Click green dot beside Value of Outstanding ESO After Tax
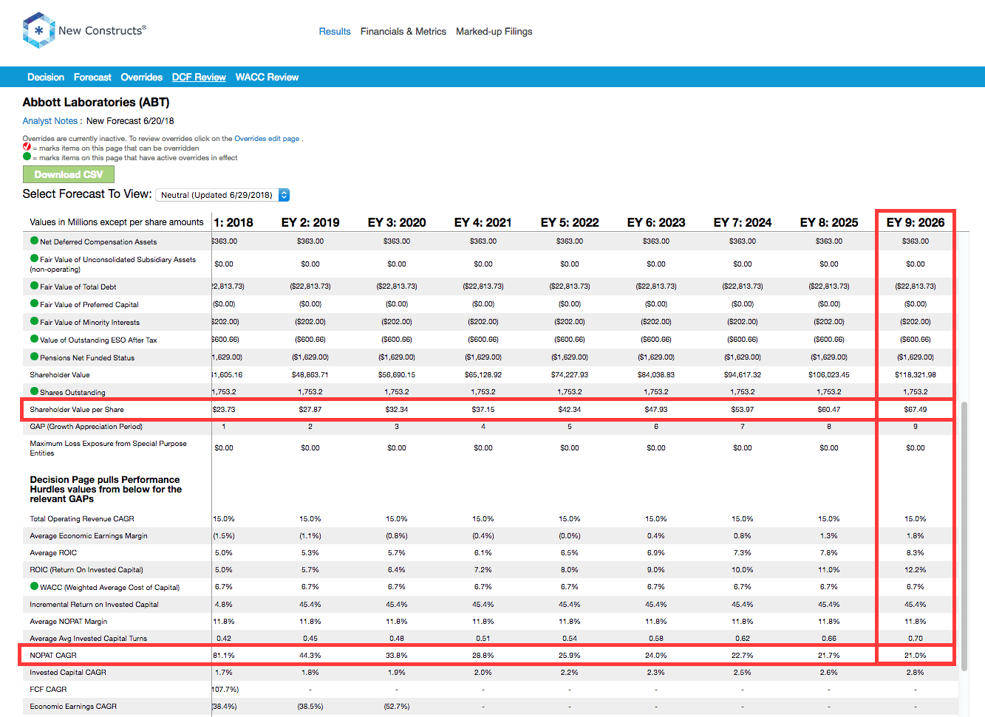985x717 pixels. tap(34, 339)
